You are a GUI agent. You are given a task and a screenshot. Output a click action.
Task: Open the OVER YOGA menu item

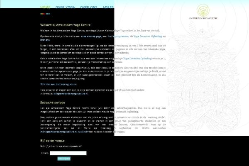[x=65, y=7]
